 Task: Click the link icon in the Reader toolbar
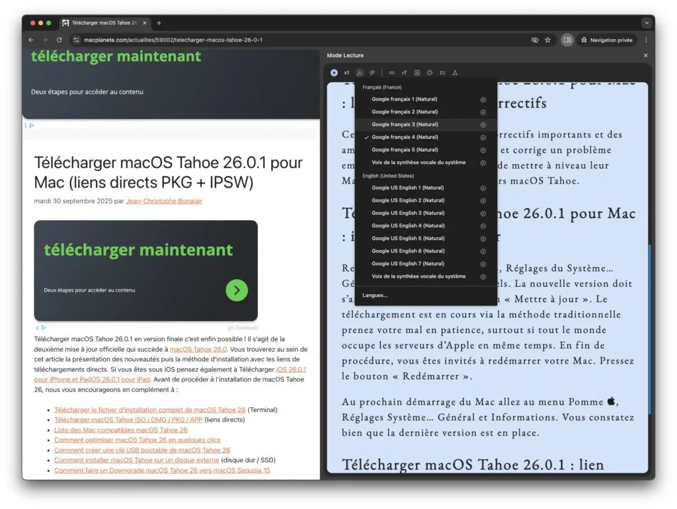coord(392,73)
